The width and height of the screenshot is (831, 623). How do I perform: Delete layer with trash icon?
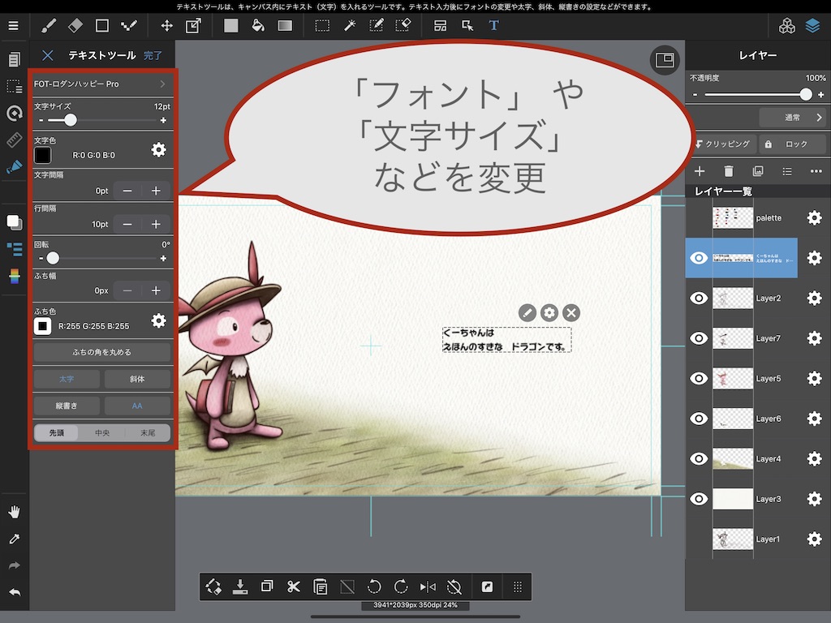click(x=729, y=171)
